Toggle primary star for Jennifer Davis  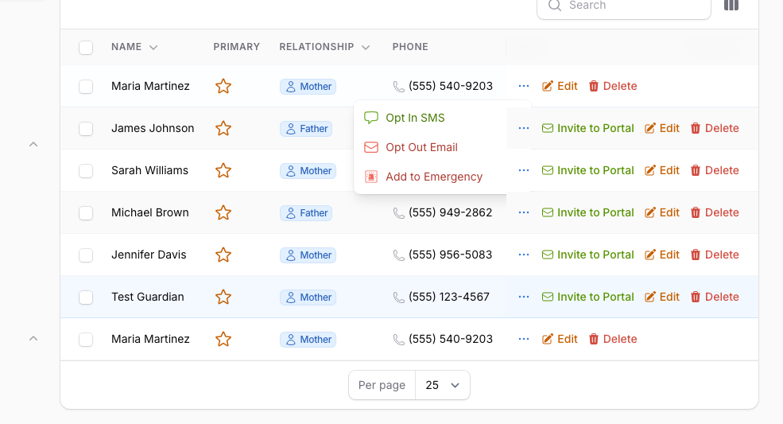(x=223, y=255)
